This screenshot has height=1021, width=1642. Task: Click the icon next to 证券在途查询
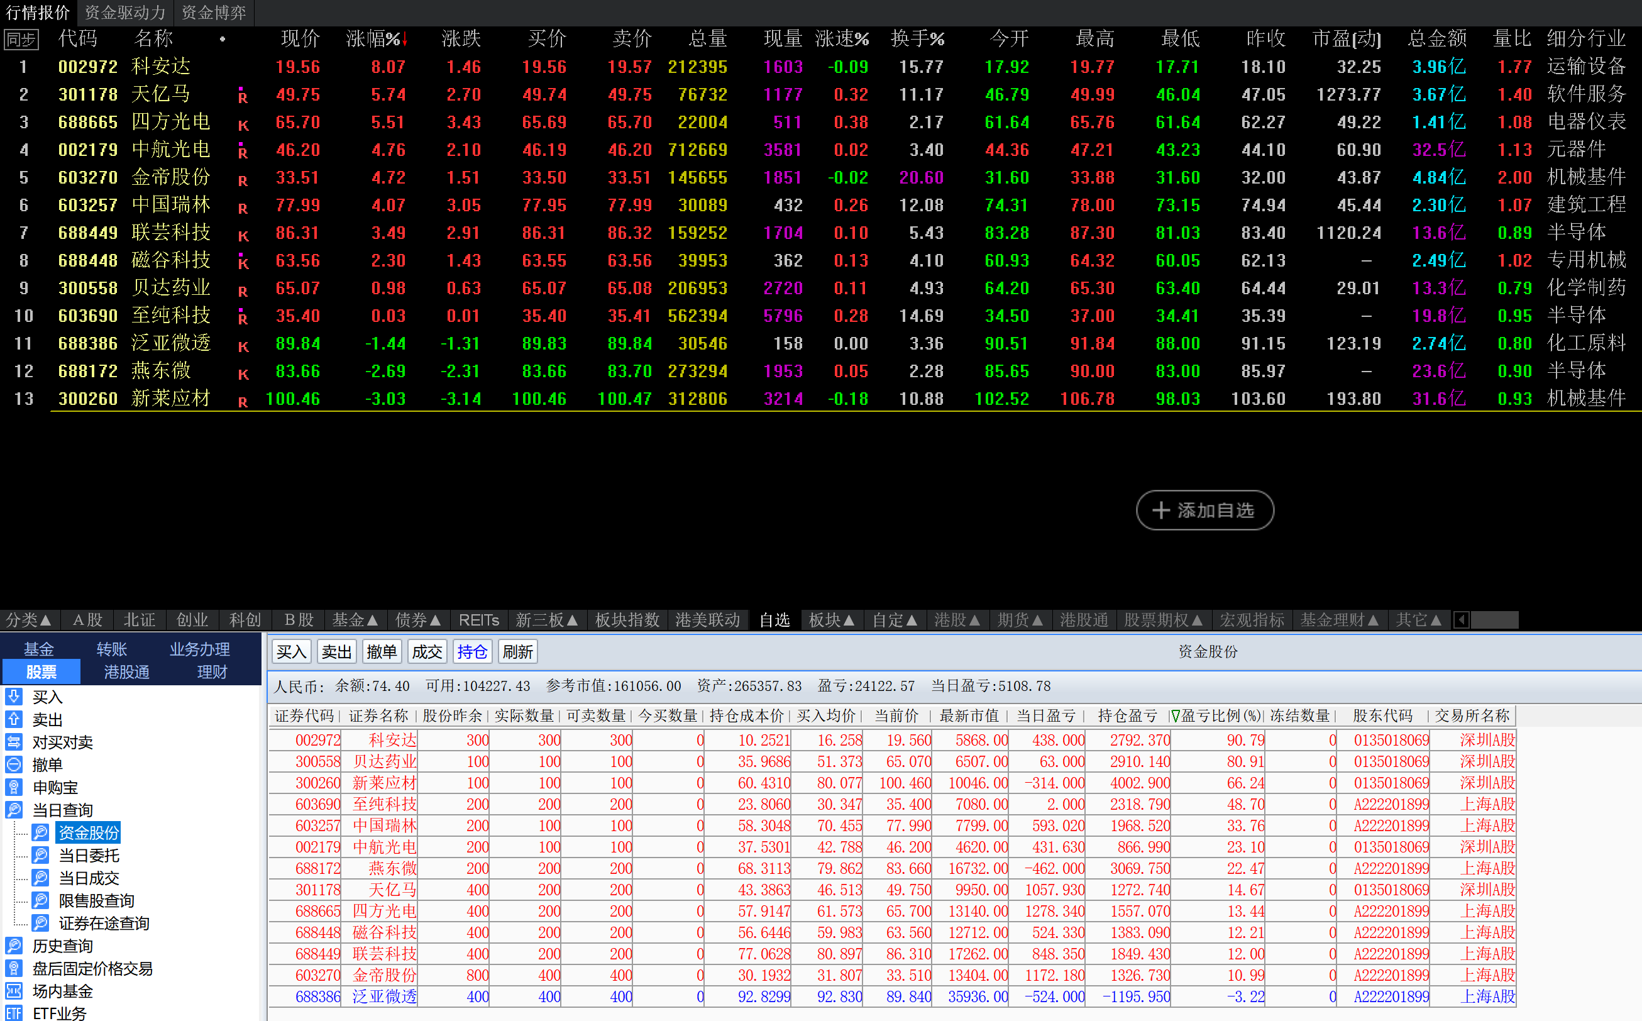coord(40,922)
